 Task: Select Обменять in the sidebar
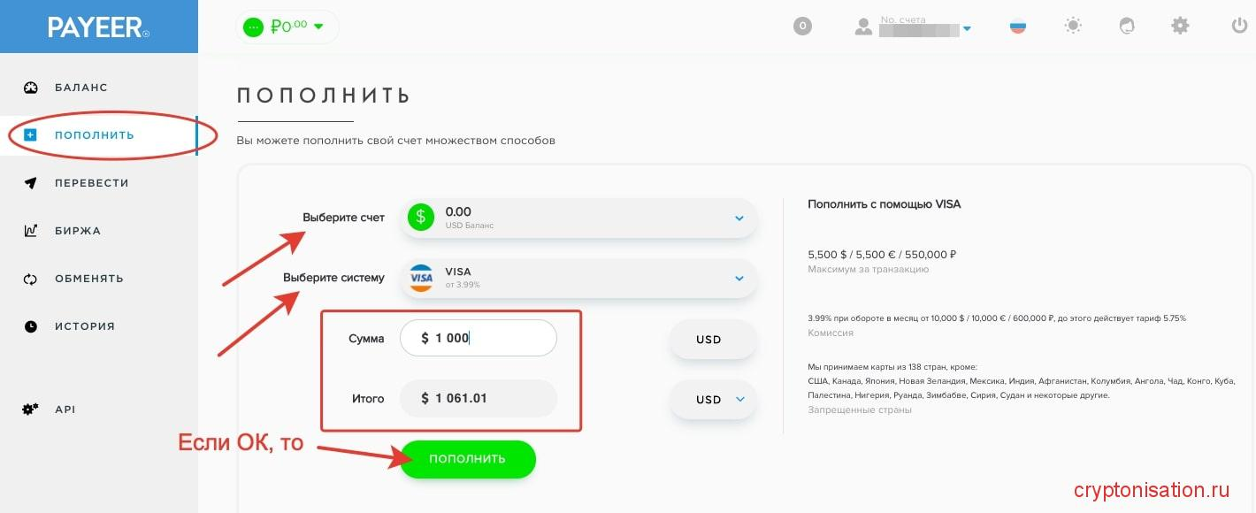click(x=88, y=279)
